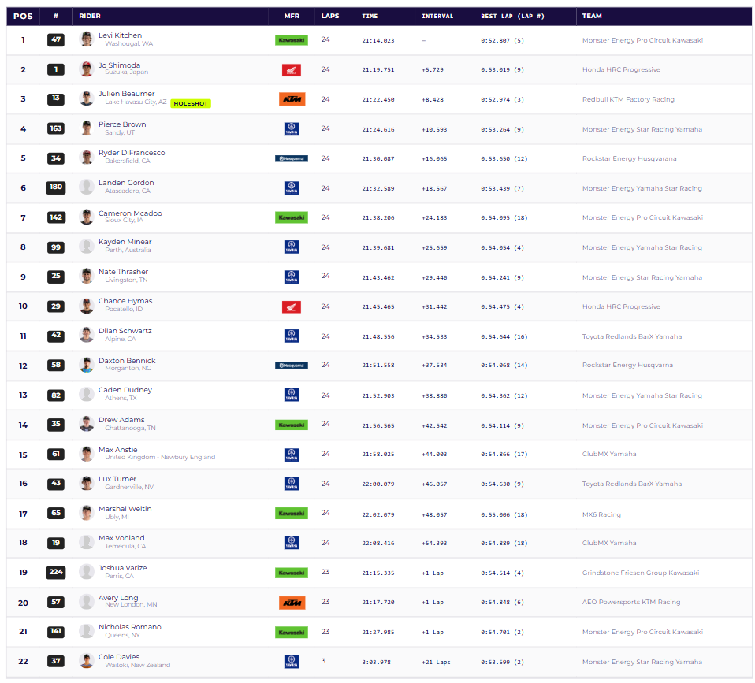Click the Grindstone Friesen Group Kawasaki team

(x=641, y=573)
